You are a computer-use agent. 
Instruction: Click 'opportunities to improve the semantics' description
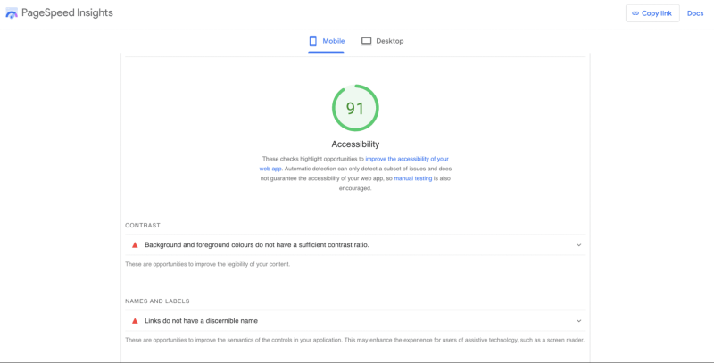[x=354, y=340]
